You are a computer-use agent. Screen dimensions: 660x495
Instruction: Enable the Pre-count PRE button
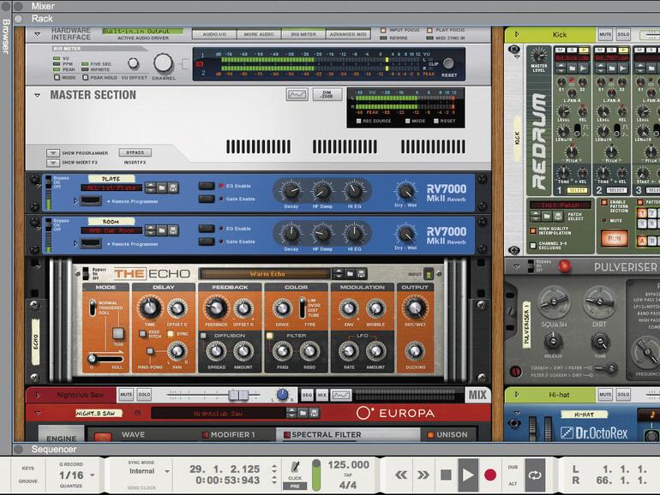click(295, 486)
